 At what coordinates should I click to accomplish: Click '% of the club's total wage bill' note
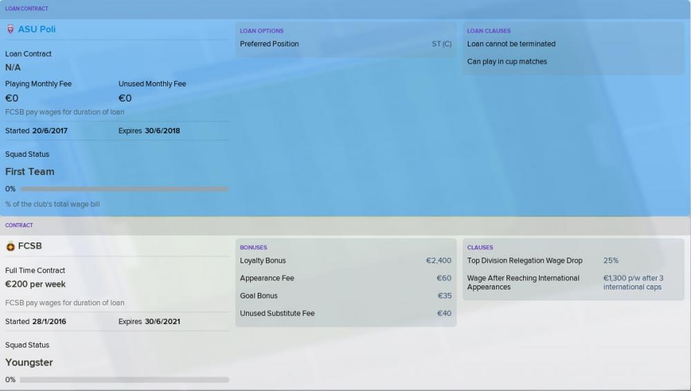click(53, 204)
